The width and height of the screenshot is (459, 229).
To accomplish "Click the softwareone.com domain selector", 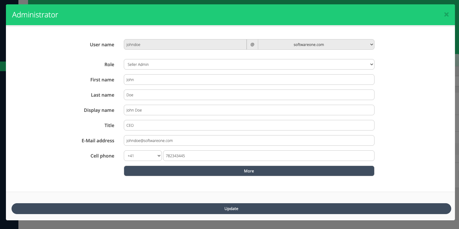I will coord(316,44).
